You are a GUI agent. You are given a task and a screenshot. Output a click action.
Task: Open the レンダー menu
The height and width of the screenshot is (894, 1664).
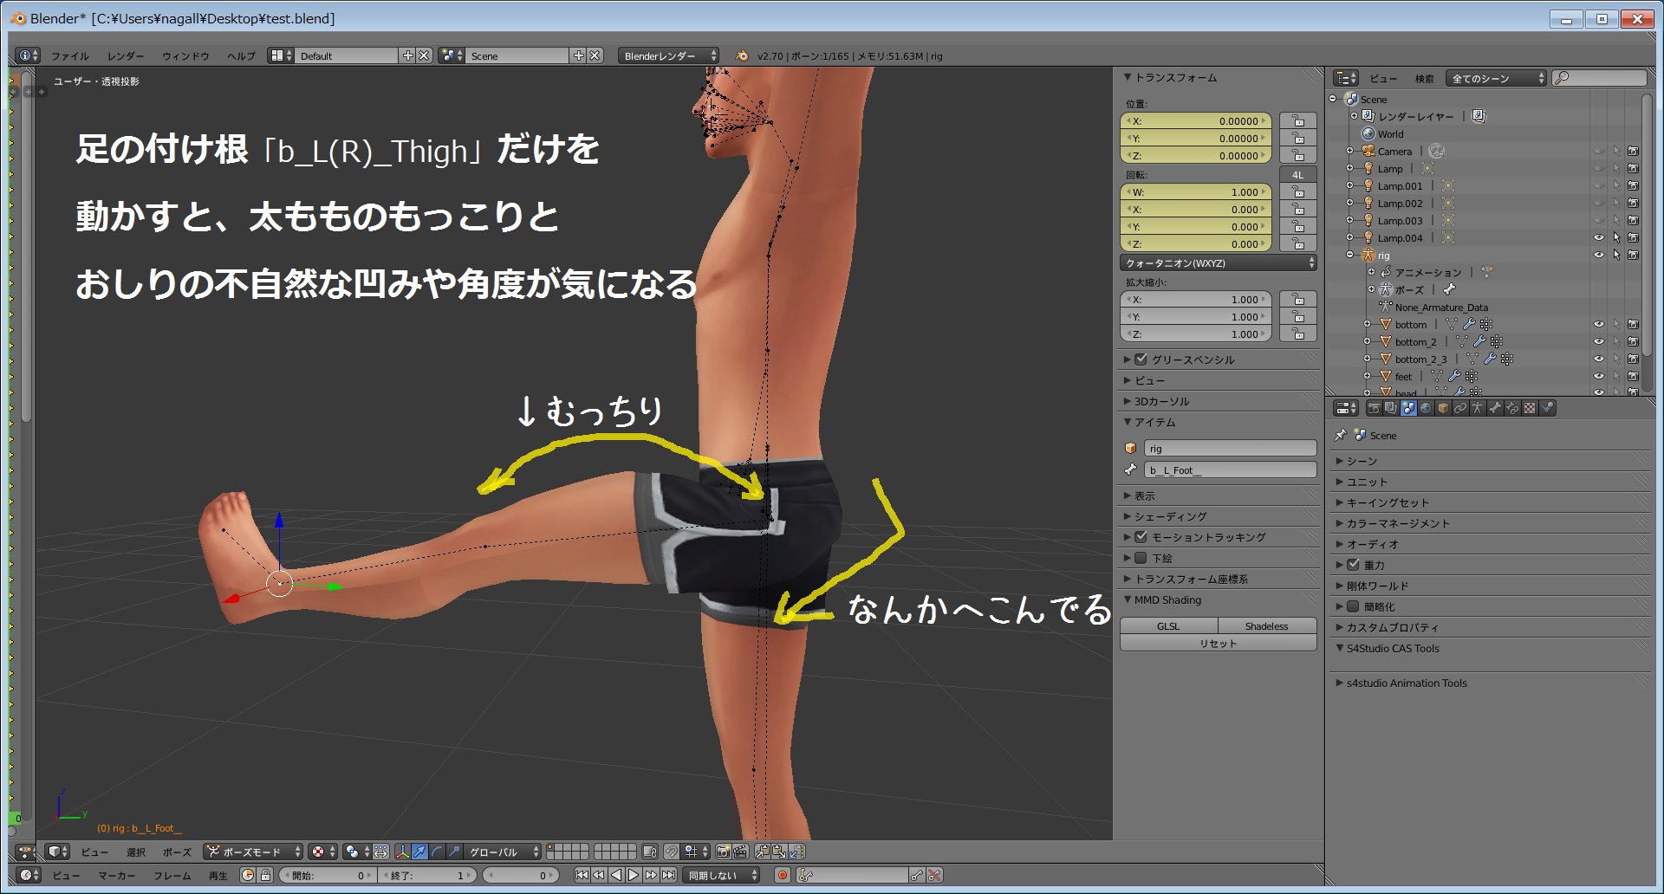coord(126,55)
